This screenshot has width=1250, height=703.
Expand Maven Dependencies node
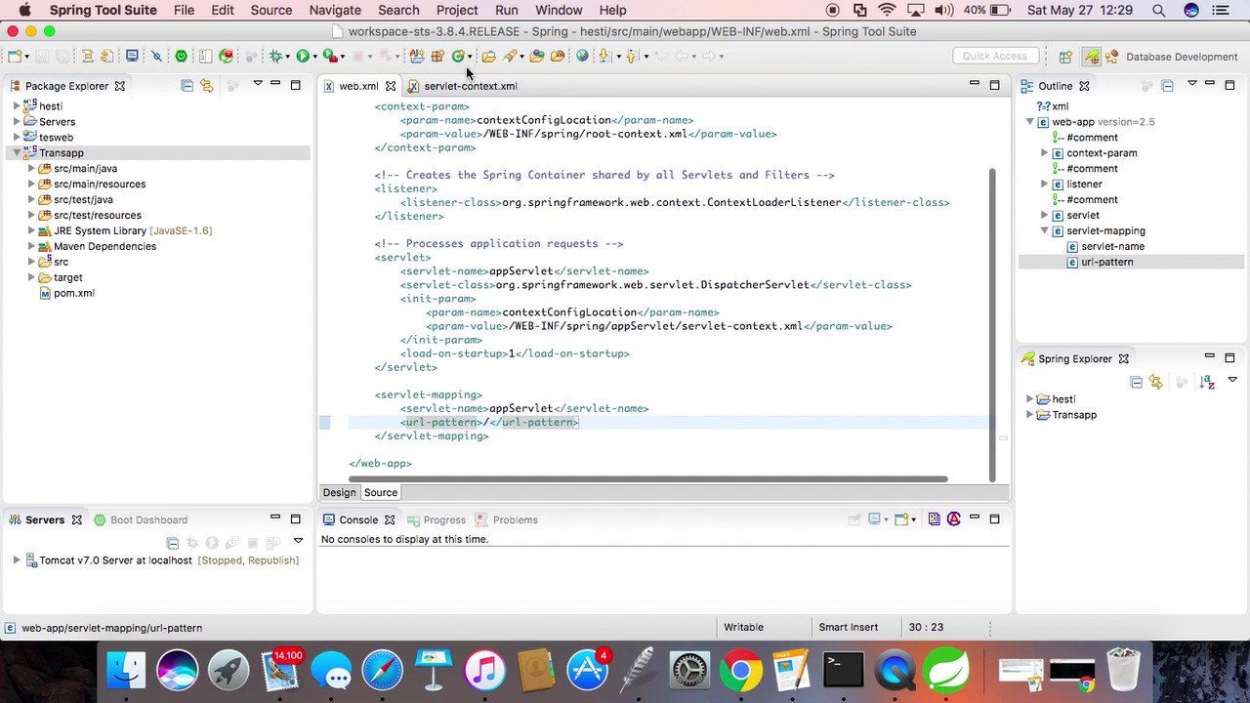coord(31,246)
